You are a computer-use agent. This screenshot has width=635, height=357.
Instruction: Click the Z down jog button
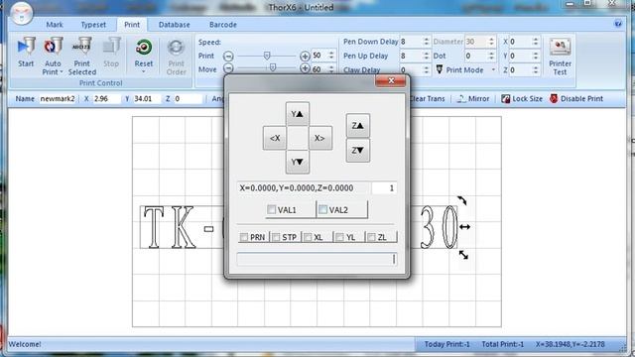(x=357, y=150)
